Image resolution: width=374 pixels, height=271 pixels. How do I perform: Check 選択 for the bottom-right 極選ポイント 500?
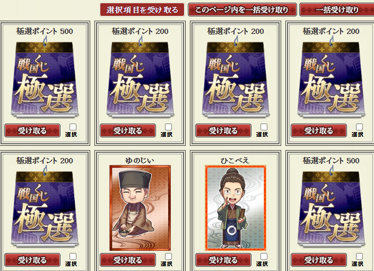(x=359, y=256)
